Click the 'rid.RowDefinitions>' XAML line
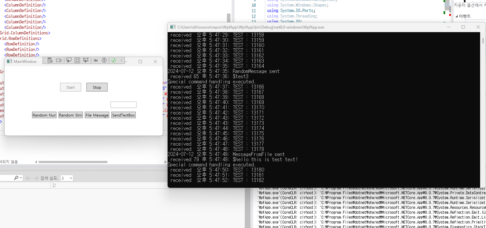Screen dimensions: 486x228 [x=21, y=38]
